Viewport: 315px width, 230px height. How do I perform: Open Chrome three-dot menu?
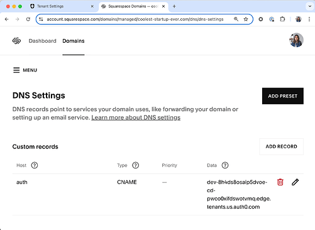pyautogui.click(x=309, y=19)
